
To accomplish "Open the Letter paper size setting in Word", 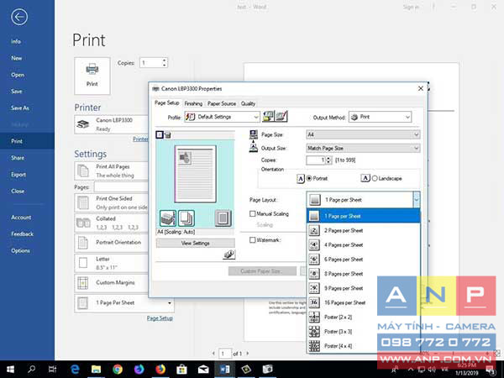I will coord(112,263).
